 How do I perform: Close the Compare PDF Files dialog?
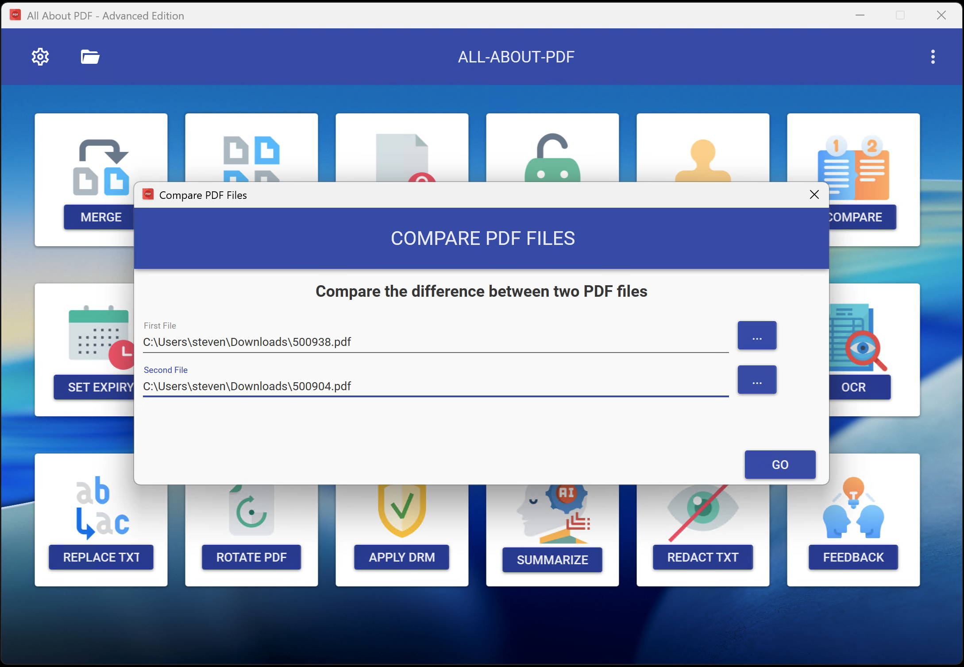click(x=814, y=194)
